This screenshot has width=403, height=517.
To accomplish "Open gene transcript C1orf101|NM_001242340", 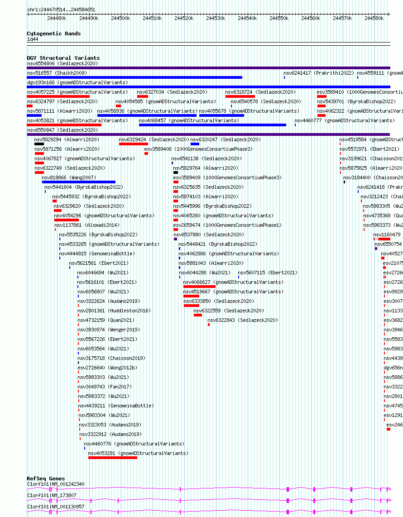I will click(x=56, y=484).
